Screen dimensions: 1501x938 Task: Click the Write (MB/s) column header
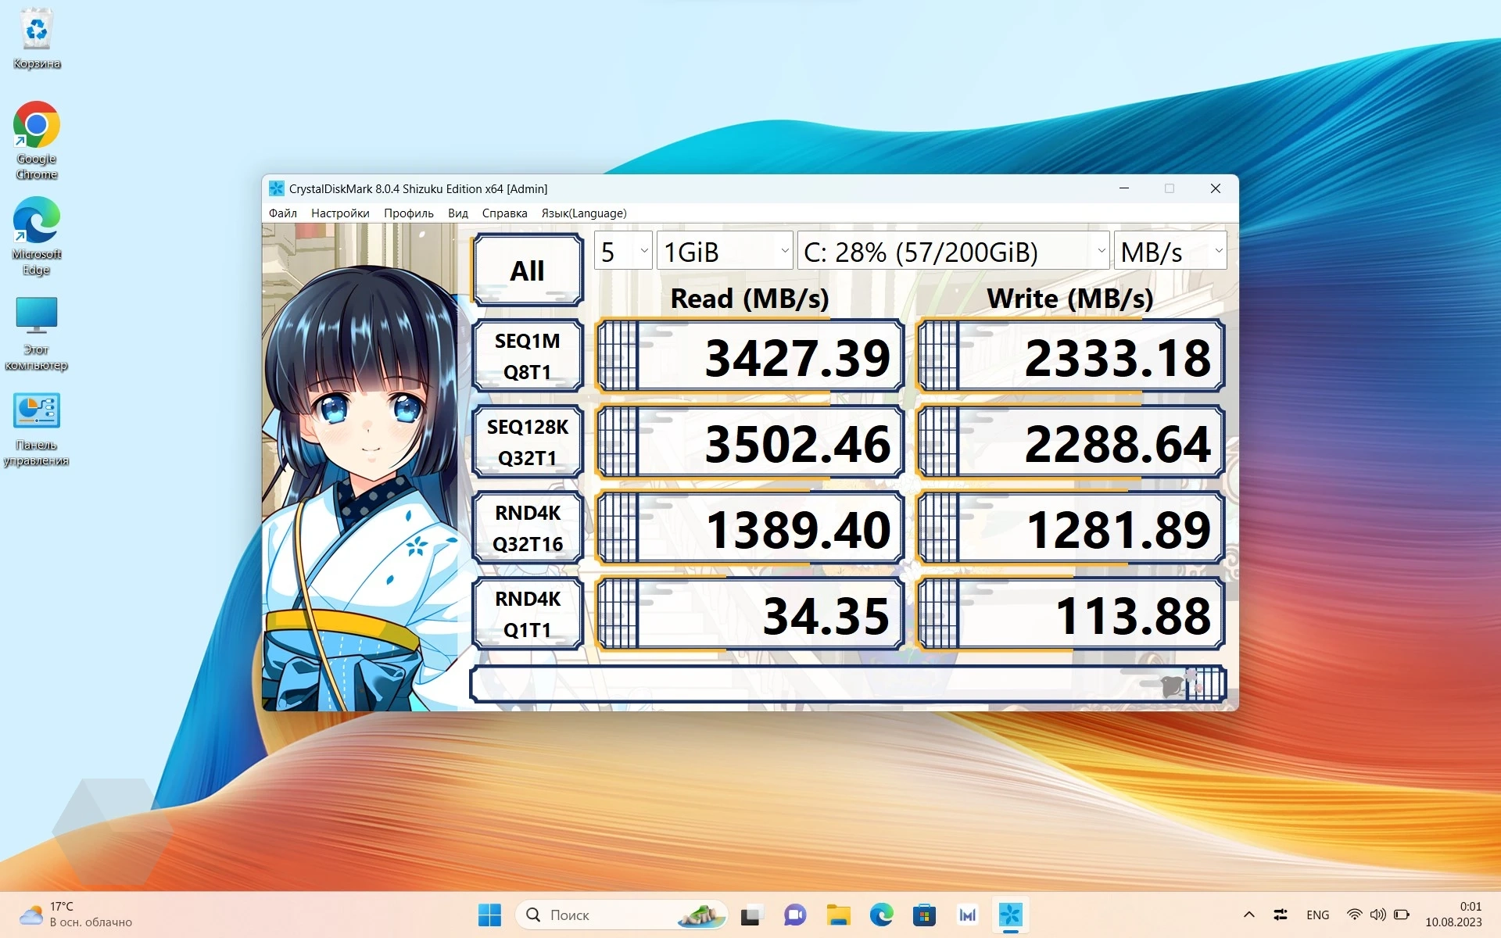1070,299
